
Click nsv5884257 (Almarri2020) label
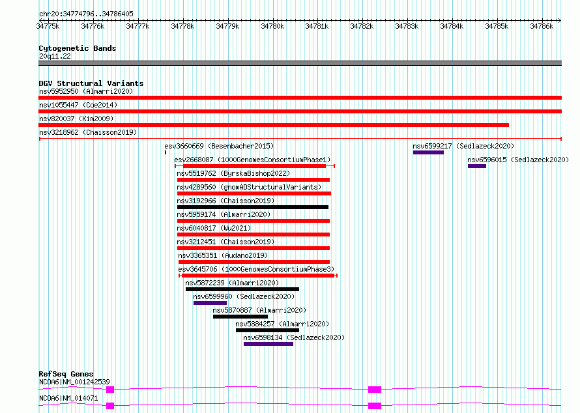tap(282, 324)
